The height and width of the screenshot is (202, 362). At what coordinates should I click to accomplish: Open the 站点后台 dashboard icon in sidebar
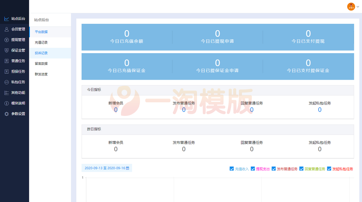coord(6,19)
